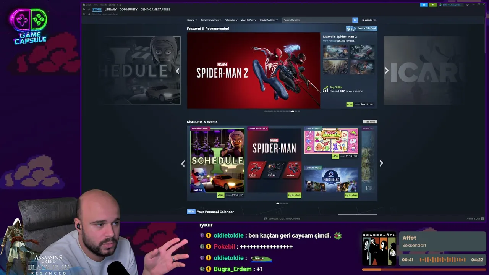The image size is (489, 275).
Task: Open the Cozy Organizer today's deal capsule
Action: [x=331, y=141]
